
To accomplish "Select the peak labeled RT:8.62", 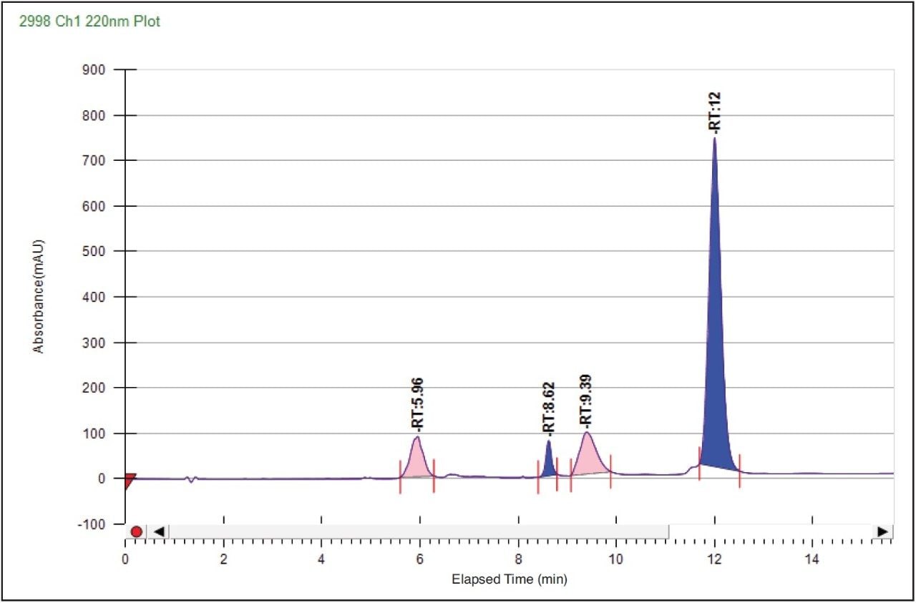I will [549, 409].
